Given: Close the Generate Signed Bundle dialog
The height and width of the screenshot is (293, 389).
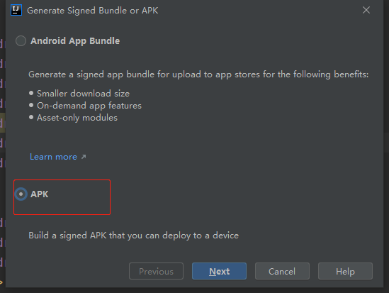Looking at the screenshot, I should click(366, 10).
